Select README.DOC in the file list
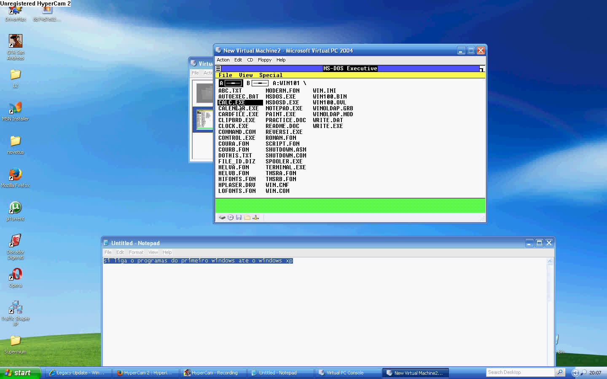Image resolution: width=607 pixels, height=379 pixels. point(282,126)
